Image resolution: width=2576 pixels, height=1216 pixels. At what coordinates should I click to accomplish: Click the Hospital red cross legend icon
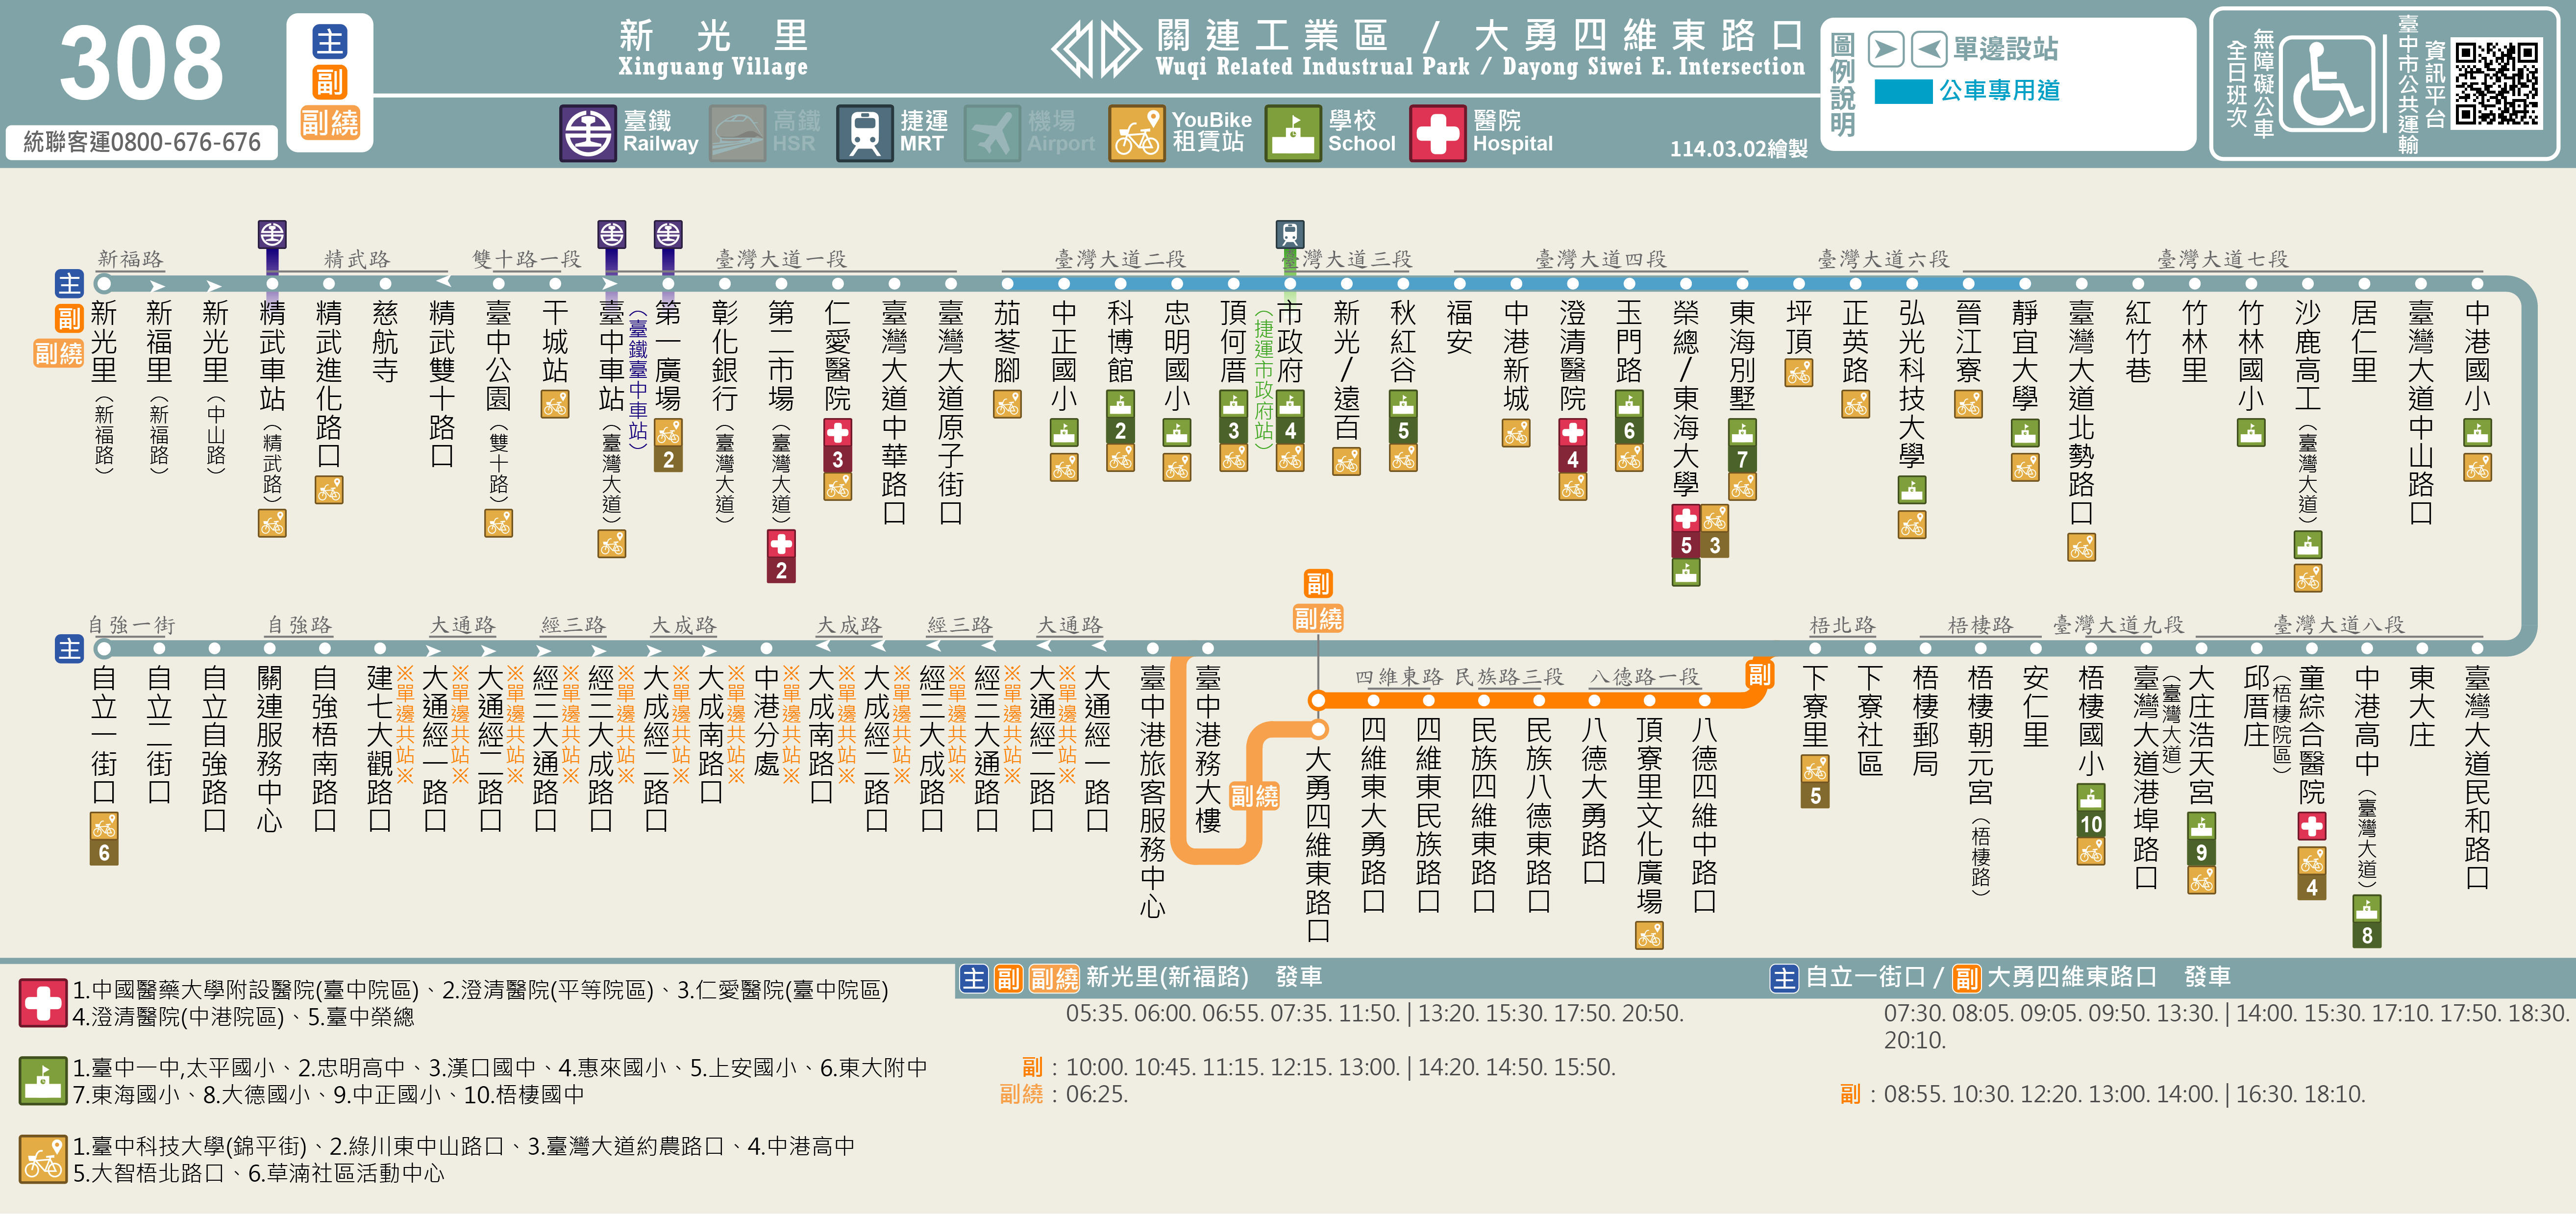1437,133
